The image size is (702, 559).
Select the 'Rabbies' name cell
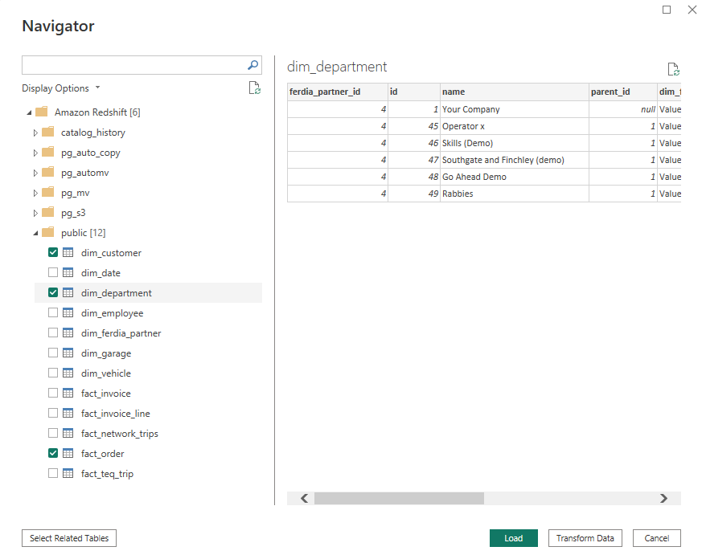pyautogui.click(x=515, y=194)
